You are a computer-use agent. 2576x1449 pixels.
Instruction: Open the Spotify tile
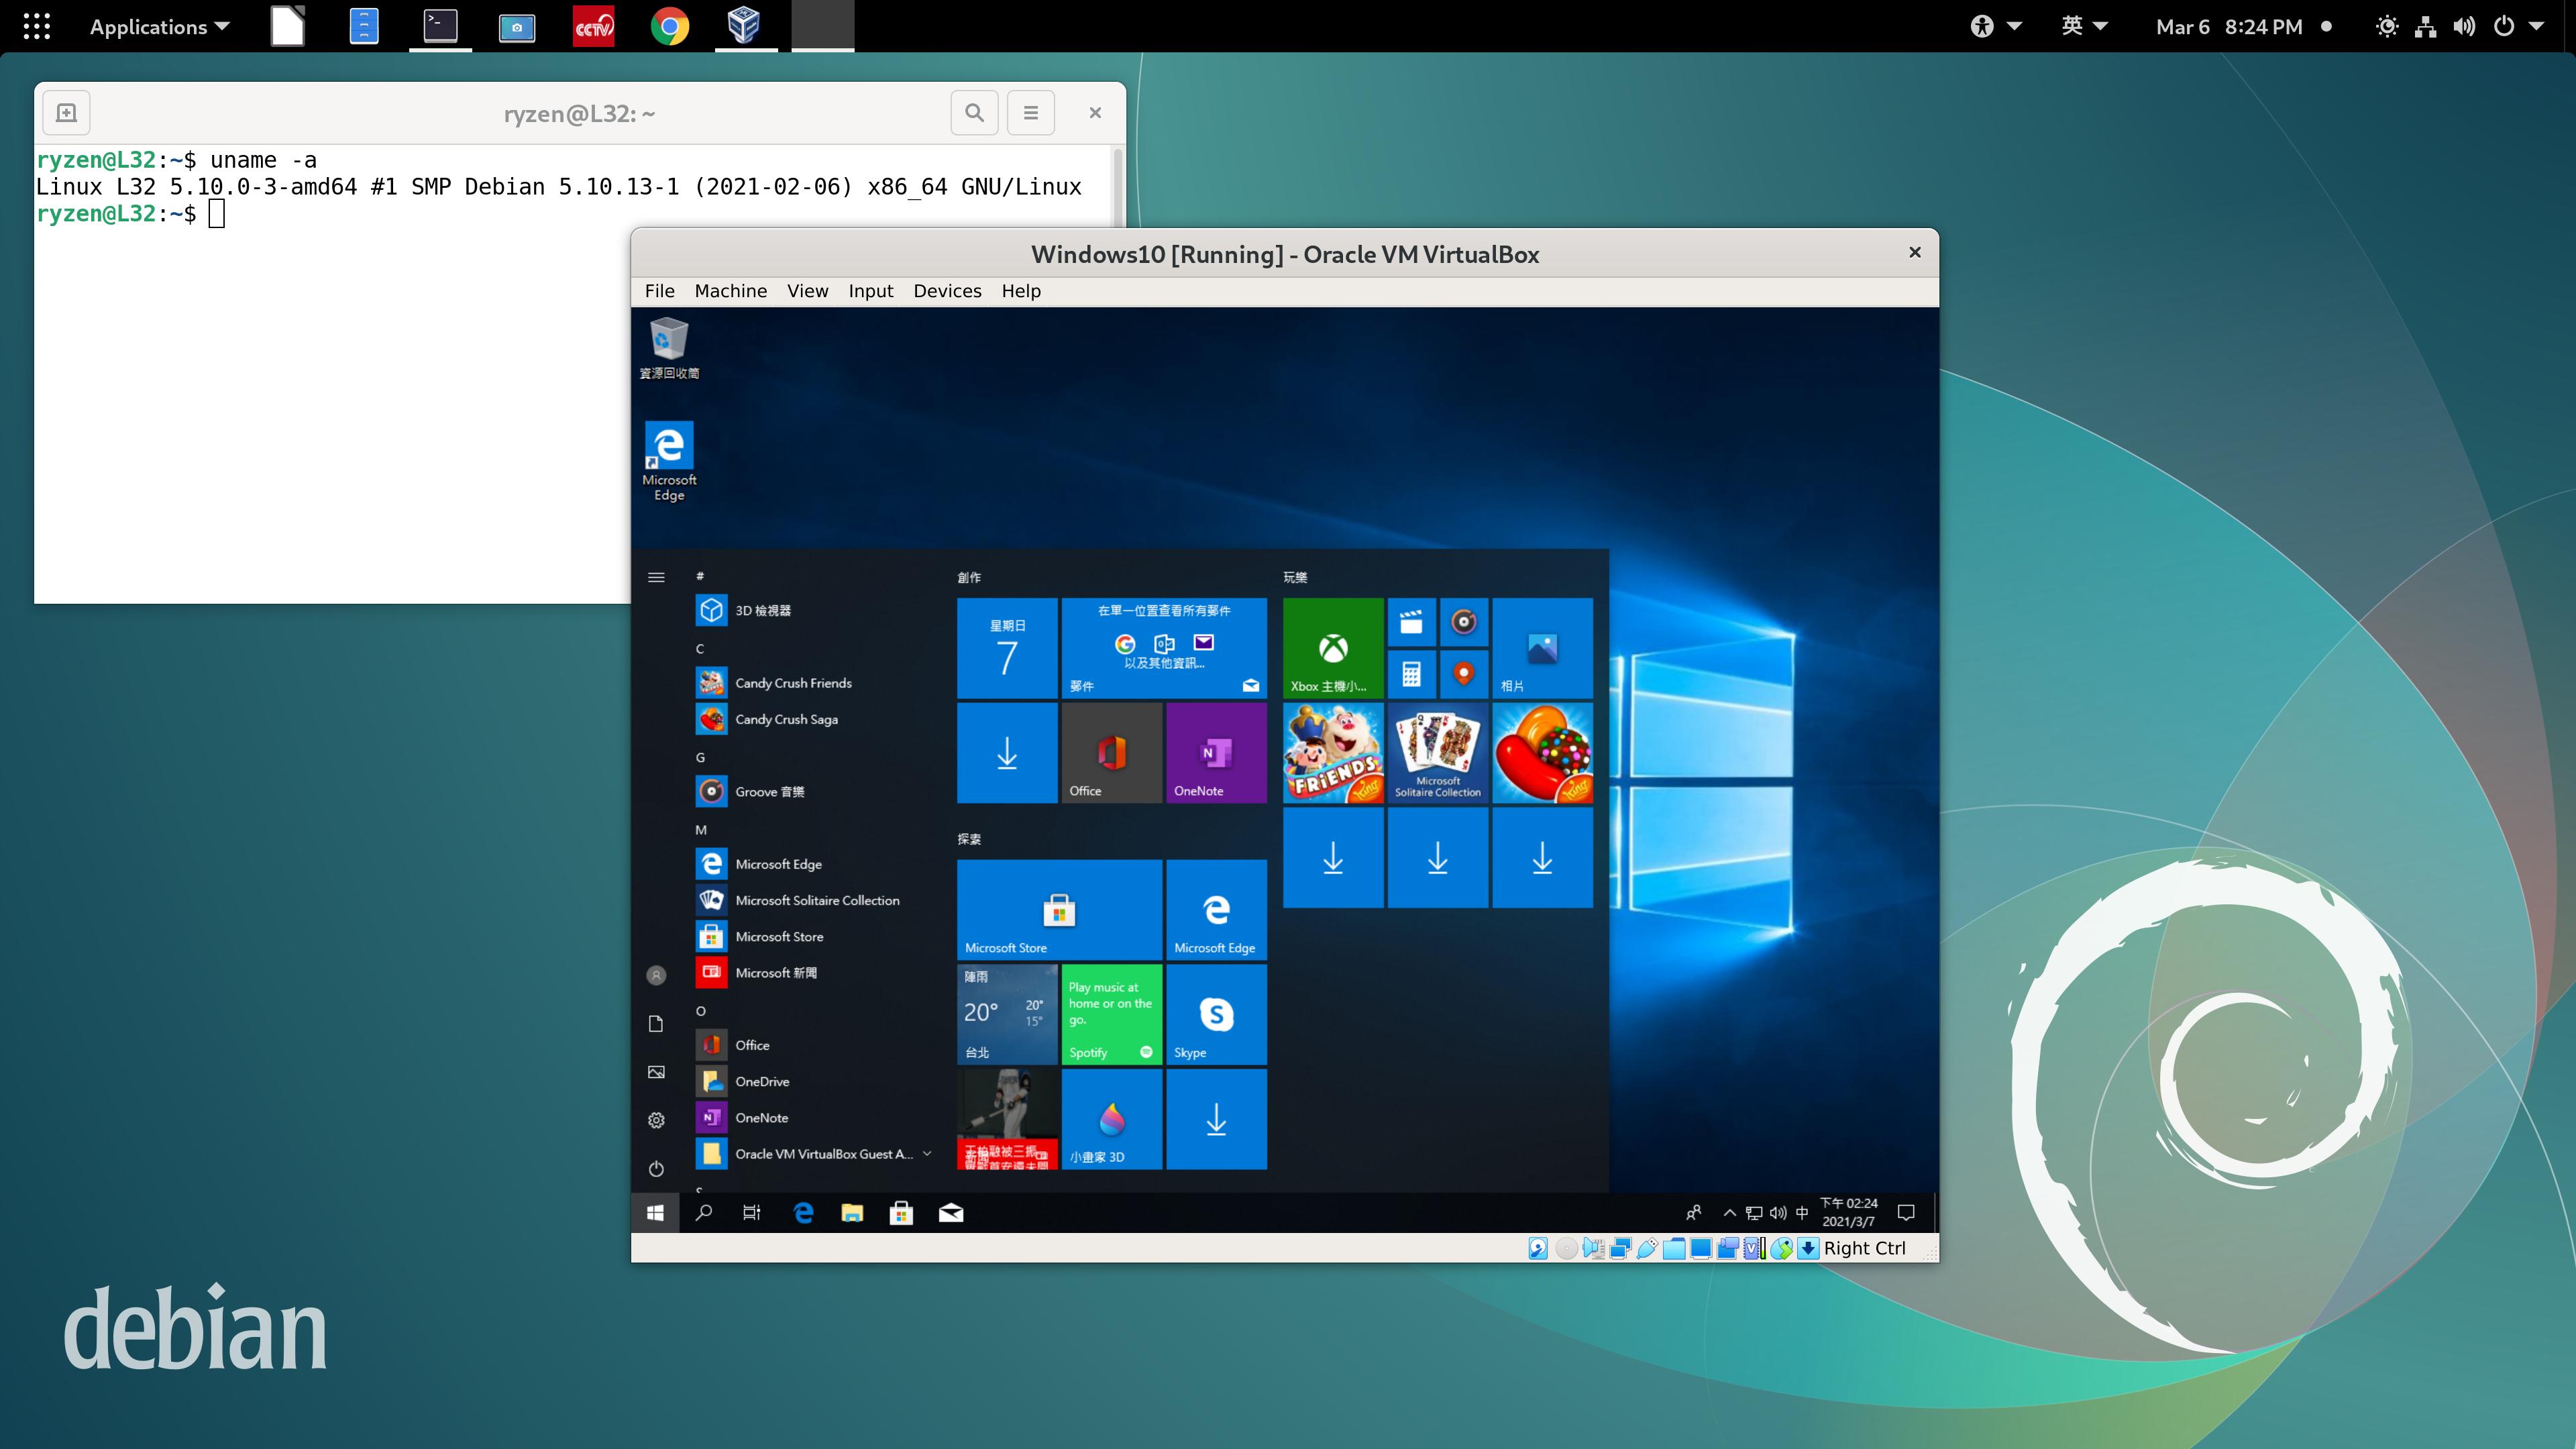point(1111,1014)
